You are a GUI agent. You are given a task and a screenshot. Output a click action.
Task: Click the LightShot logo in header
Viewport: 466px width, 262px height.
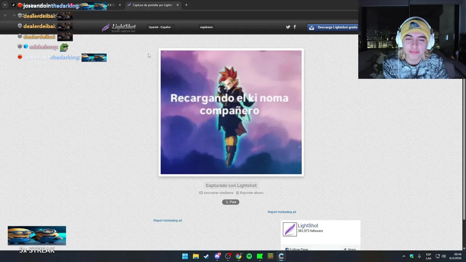point(119,28)
